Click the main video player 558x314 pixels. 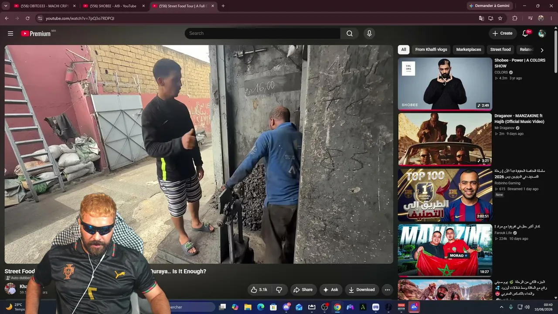pyautogui.click(x=199, y=154)
